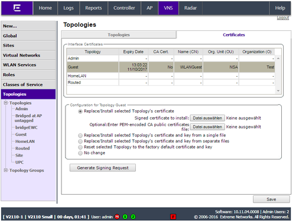Open the Global sidebar section

point(28,36)
